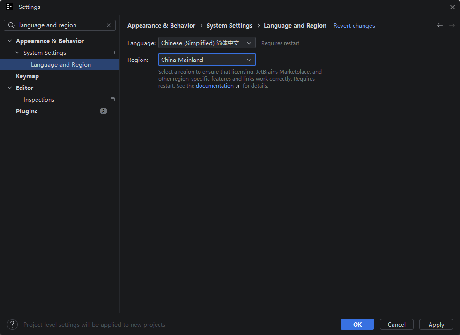Close the Settings dialog window

(x=453, y=7)
